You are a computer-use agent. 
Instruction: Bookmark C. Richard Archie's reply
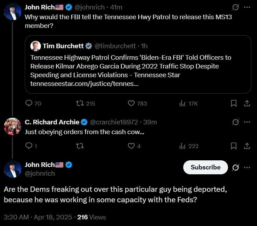click(234, 146)
